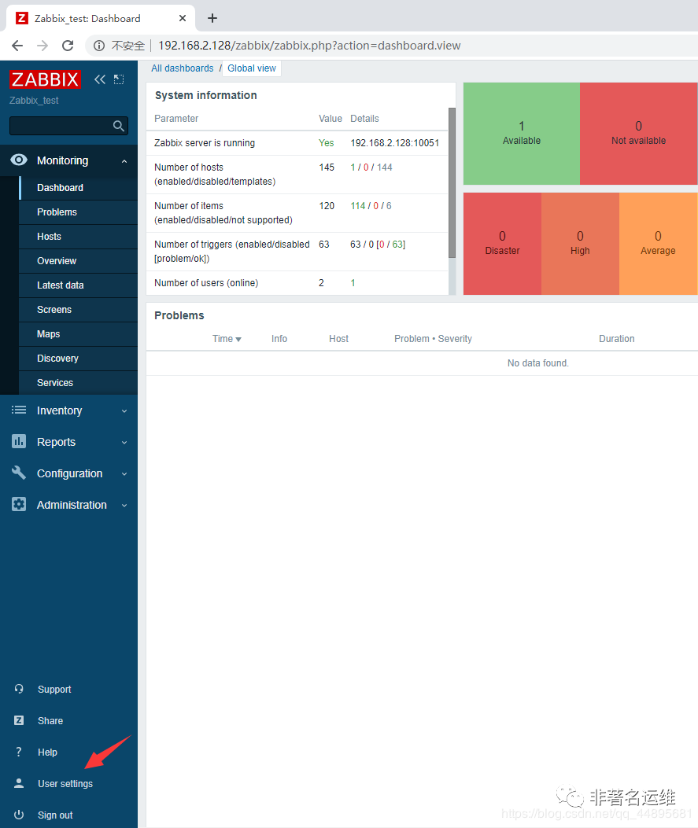Click the ZABBIX logo
698x828 pixels.
45,79
